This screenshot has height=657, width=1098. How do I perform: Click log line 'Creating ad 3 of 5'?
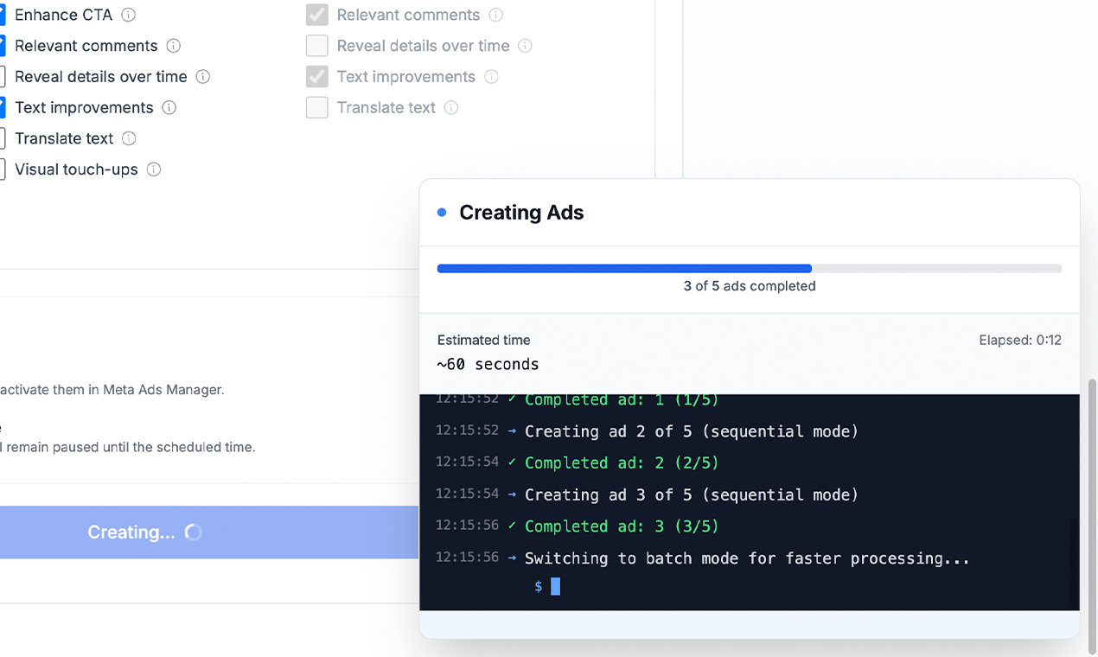[692, 494]
